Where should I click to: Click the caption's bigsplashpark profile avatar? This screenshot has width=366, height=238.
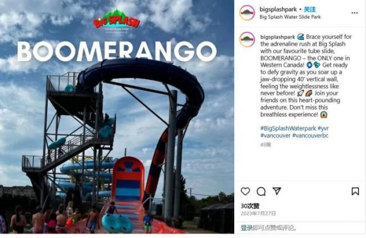click(247, 39)
